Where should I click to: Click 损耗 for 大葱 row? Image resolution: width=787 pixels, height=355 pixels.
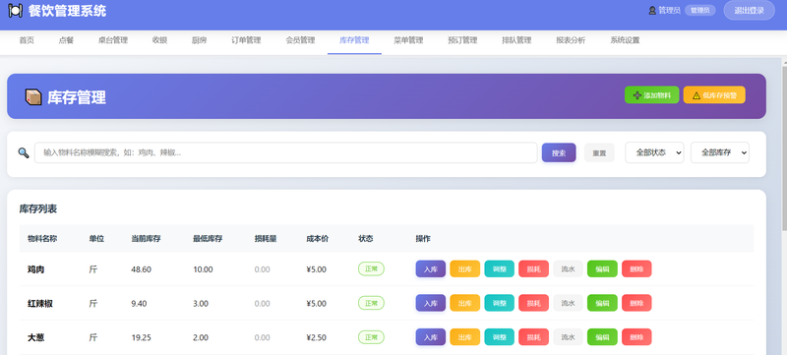[533, 337]
